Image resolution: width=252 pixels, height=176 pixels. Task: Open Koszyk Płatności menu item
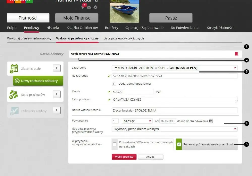tap(220, 28)
